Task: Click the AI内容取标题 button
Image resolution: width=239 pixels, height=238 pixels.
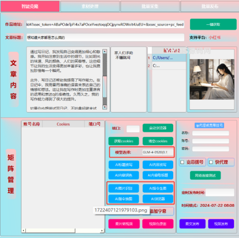Action: tap(158, 175)
